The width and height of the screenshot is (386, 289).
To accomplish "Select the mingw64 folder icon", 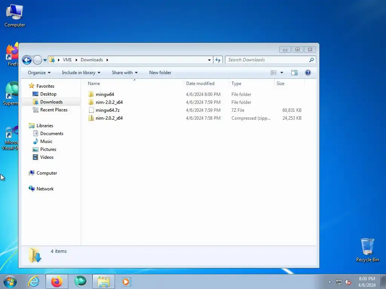I will (x=91, y=94).
